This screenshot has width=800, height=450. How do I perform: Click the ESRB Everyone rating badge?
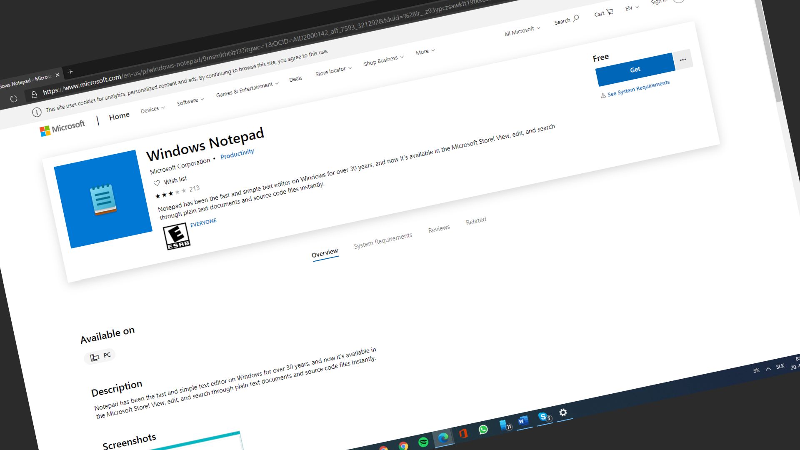click(x=177, y=236)
